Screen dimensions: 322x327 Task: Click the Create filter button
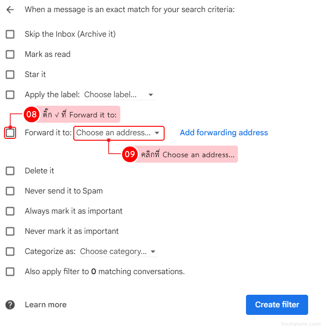tap(277, 305)
